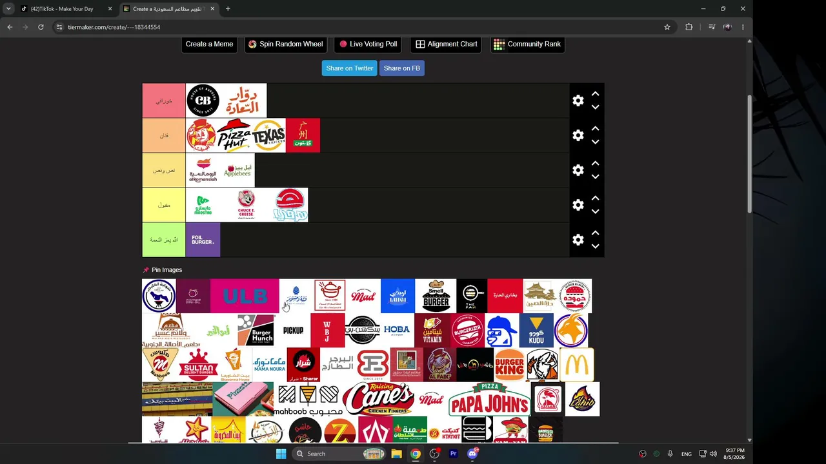Viewport: 826px width, 464px height.
Task: Open settings gear for the CB logo tier
Action: [578, 101]
